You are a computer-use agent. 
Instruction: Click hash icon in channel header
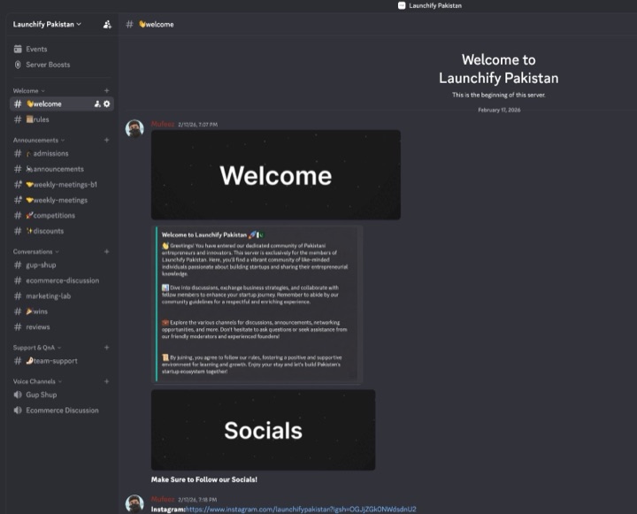pos(129,25)
